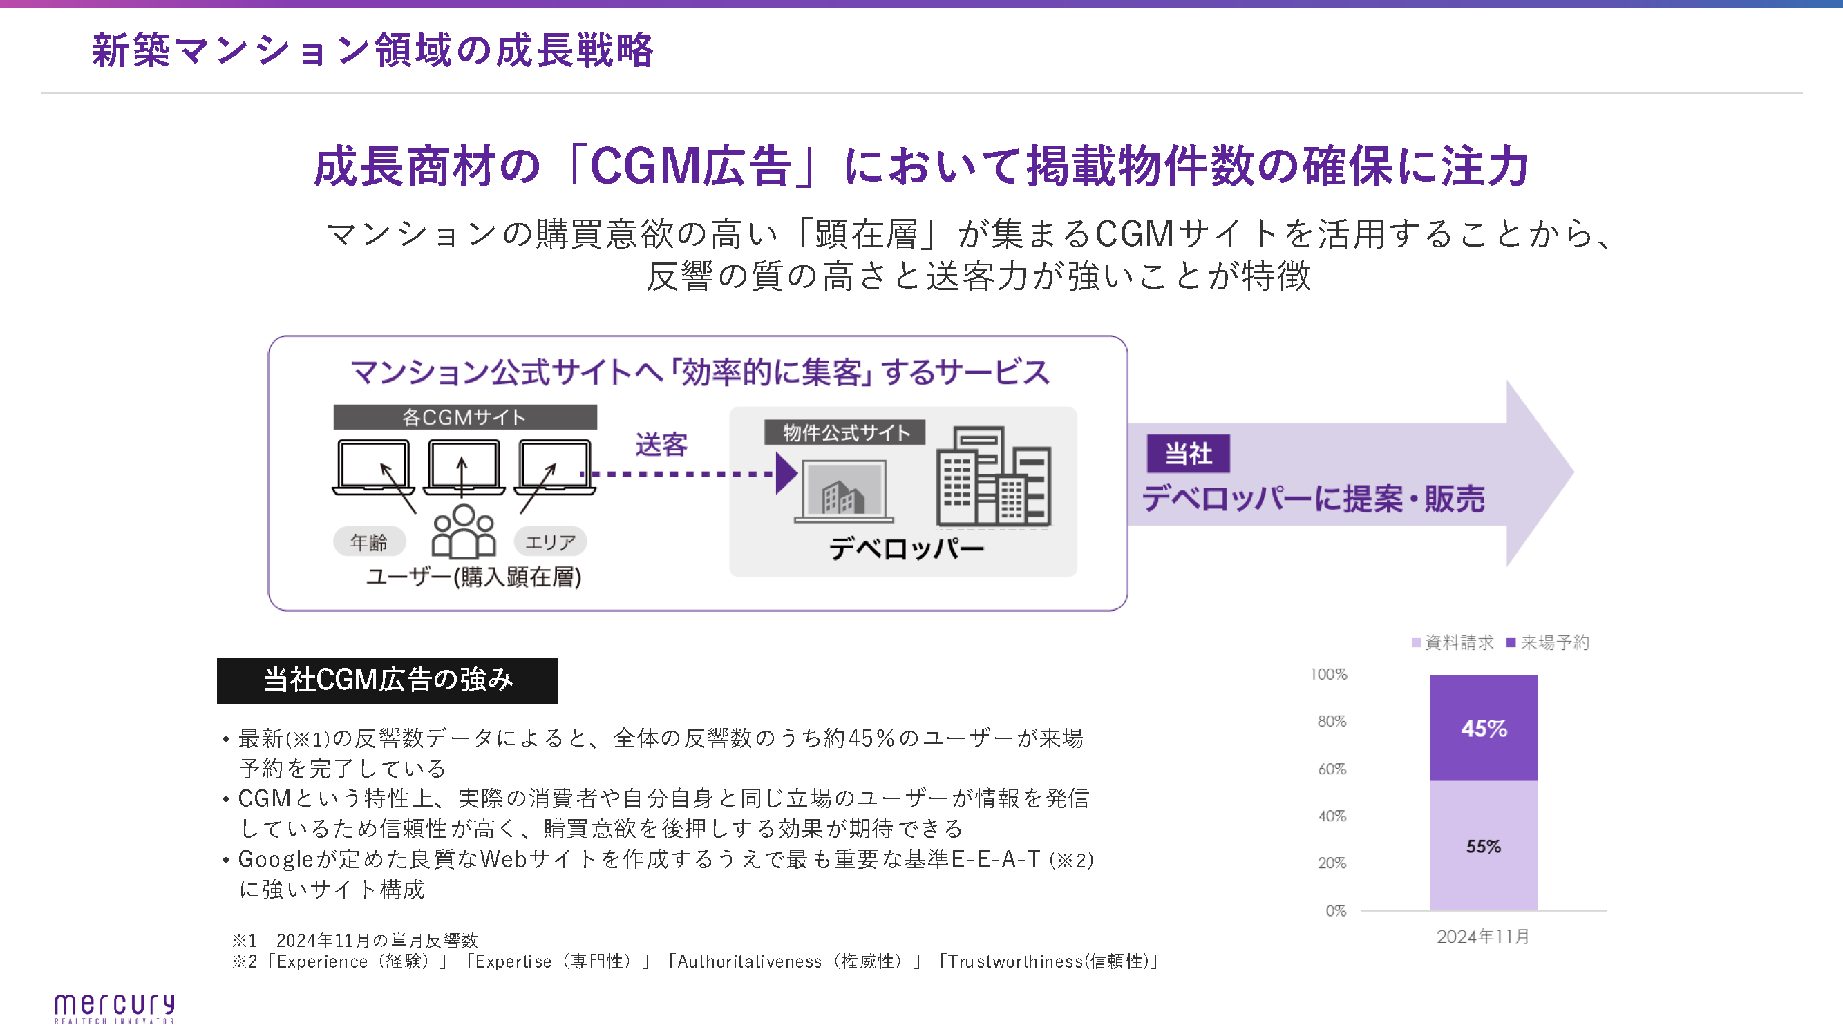
Task: Click the 各CGMサイト header bar
Action: pyautogui.click(x=465, y=418)
